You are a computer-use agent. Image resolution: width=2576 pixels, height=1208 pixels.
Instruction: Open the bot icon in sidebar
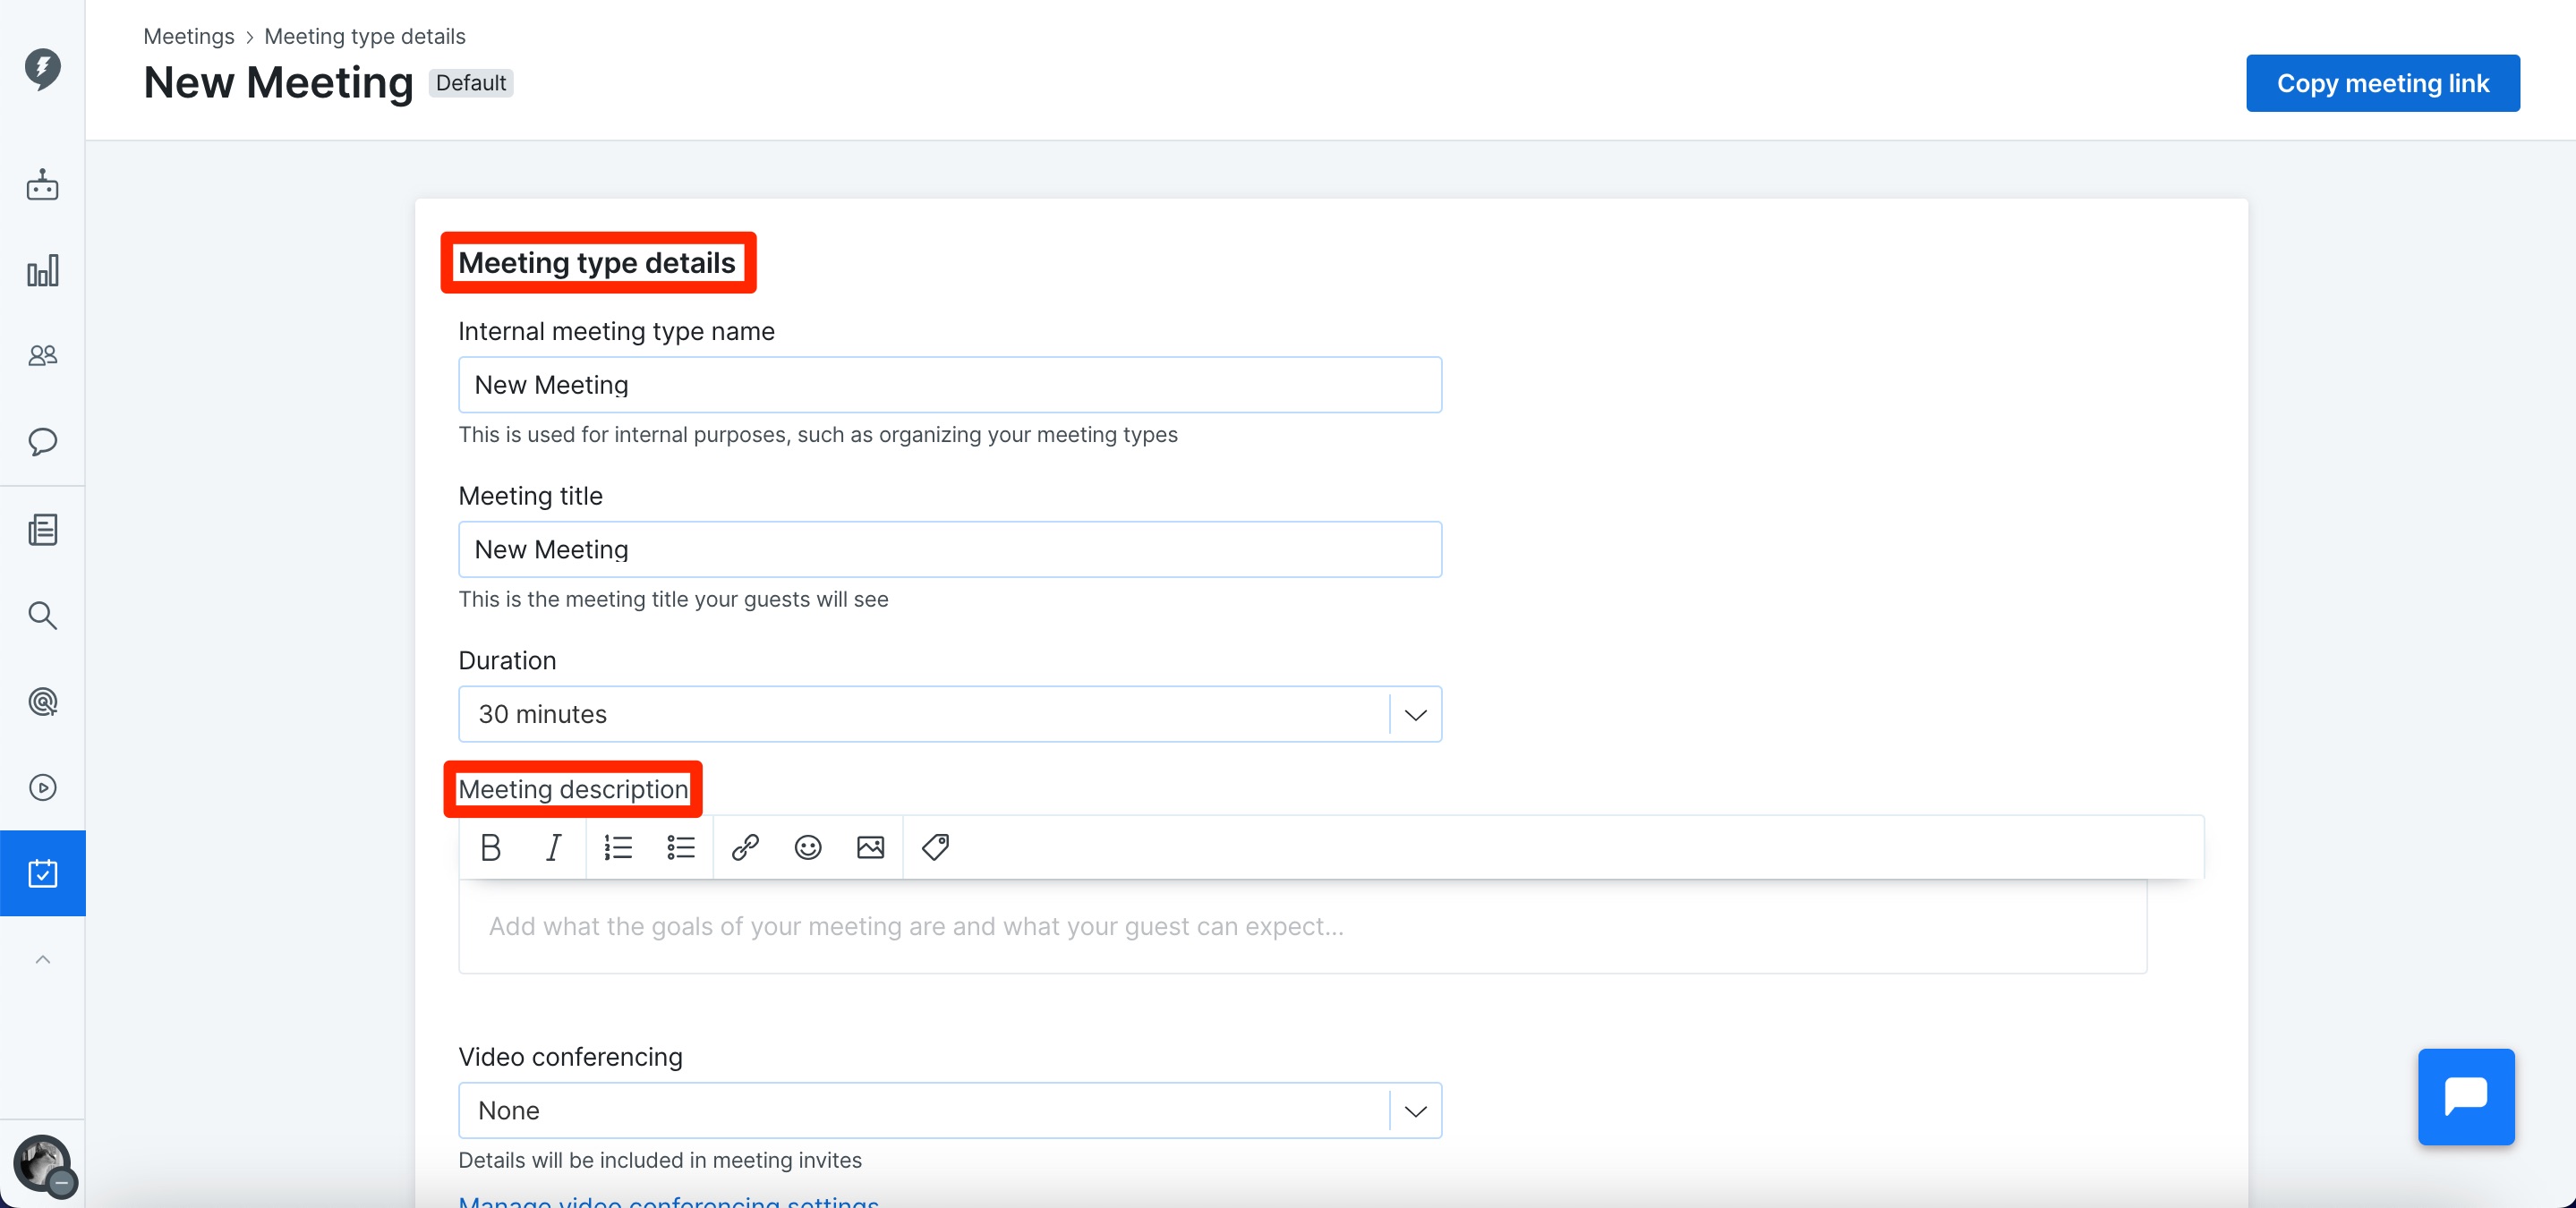42,185
